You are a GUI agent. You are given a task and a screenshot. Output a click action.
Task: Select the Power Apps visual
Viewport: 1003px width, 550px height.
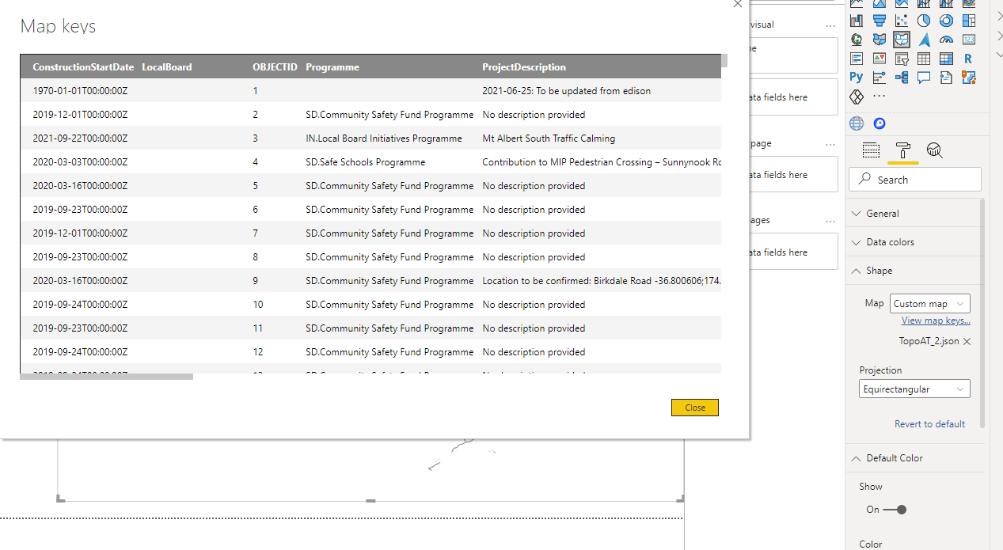pyautogui.click(x=856, y=97)
